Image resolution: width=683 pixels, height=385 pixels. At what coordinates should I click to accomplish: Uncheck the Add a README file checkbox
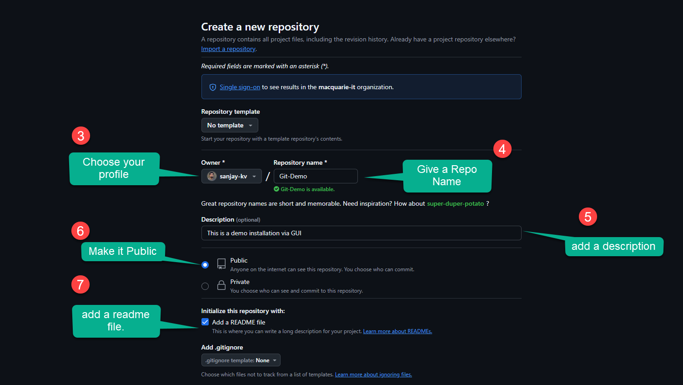205,322
